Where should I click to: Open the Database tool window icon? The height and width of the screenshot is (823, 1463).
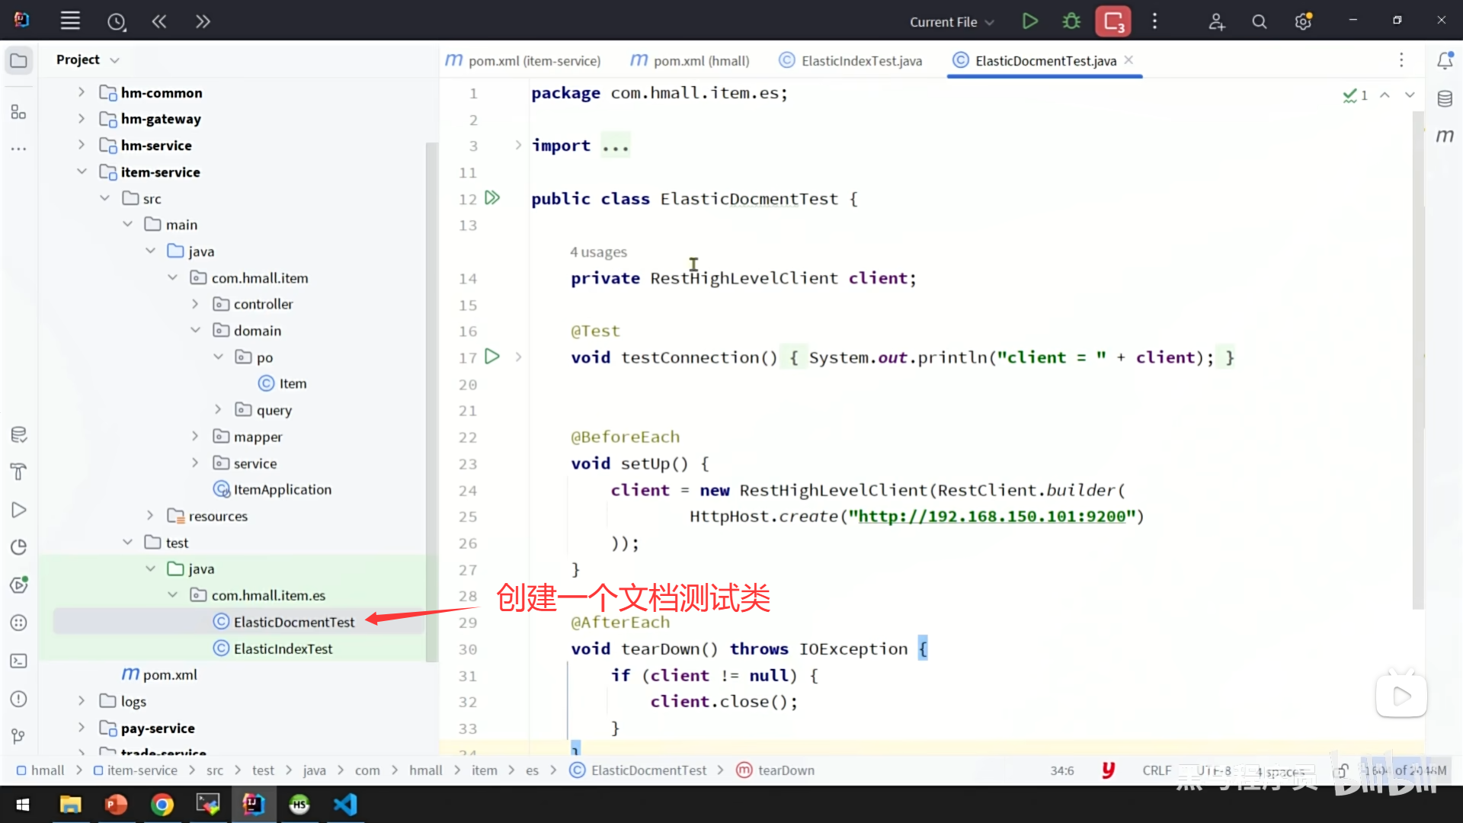click(1445, 98)
